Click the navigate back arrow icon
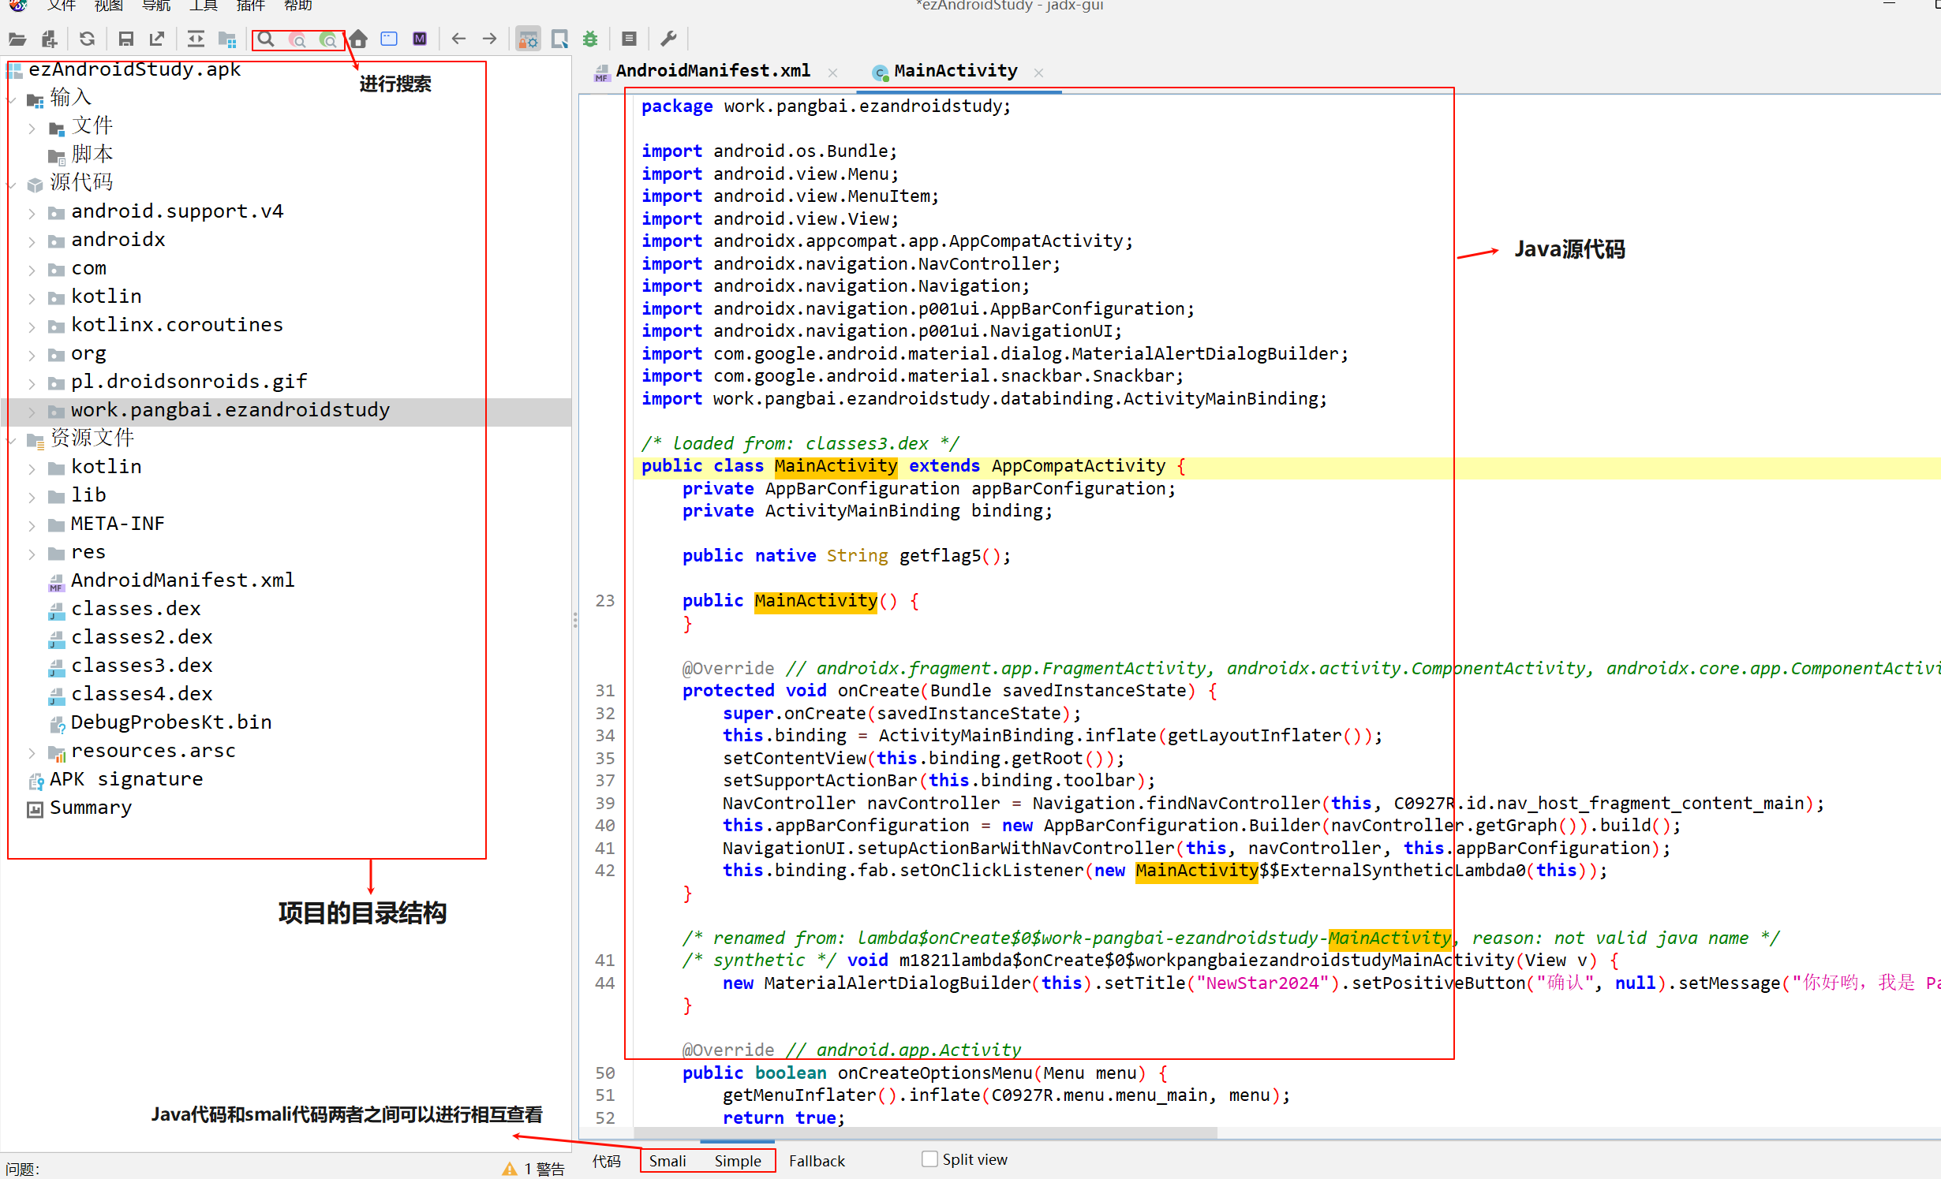1941x1179 pixels. (x=458, y=39)
